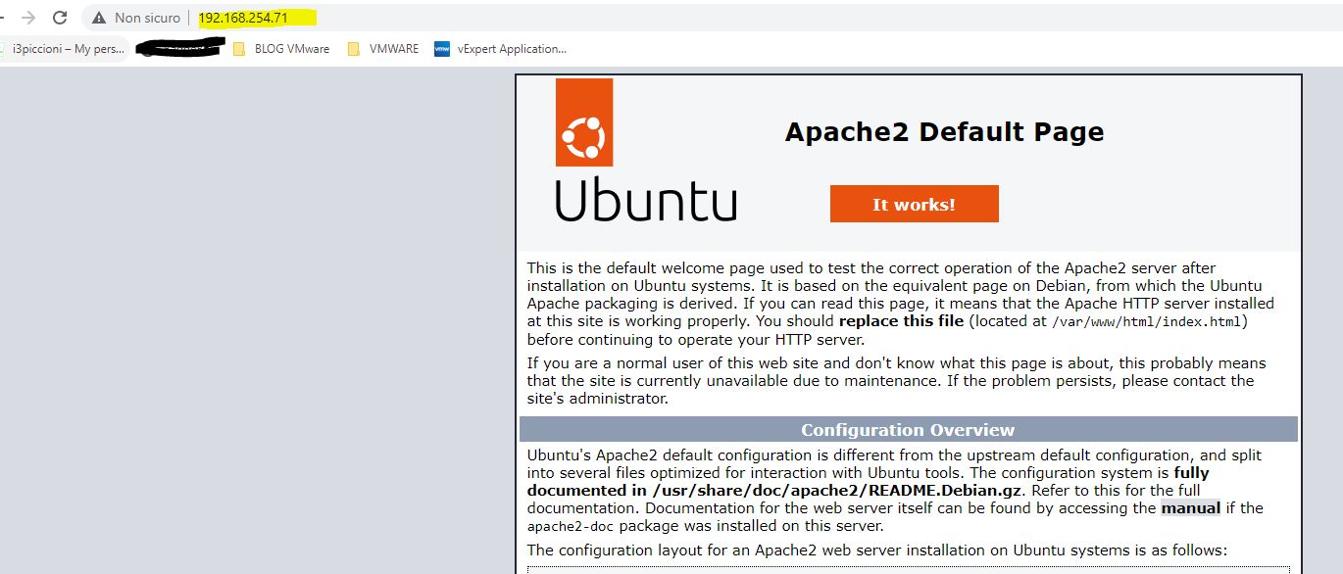This screenshot has width=1343, height=574.
Task: Open the 'i3piccioni – My pers...' bookmark
Action: pyautogui.click(x=64, y=48)
